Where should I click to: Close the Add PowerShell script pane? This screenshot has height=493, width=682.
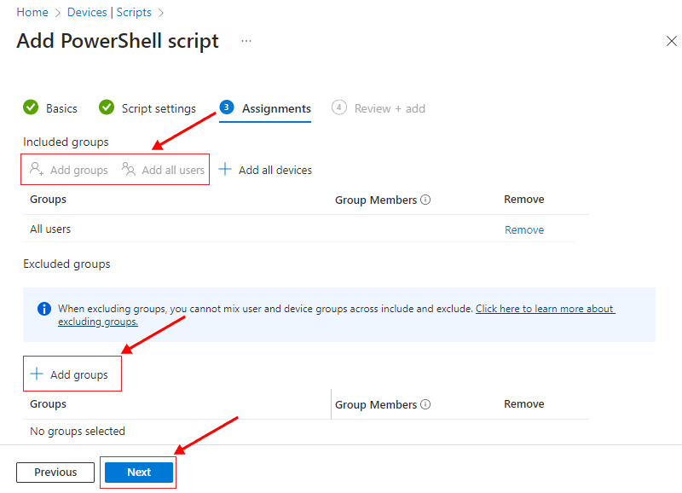coord(671,41)
